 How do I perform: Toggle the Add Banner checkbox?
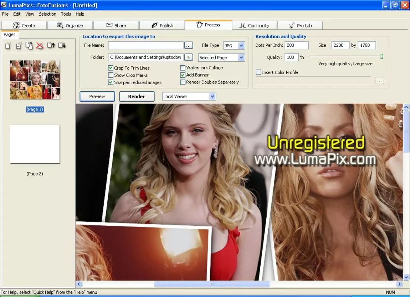coord(183,75)
